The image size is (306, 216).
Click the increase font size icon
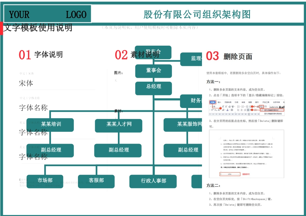tap(223, 106)
